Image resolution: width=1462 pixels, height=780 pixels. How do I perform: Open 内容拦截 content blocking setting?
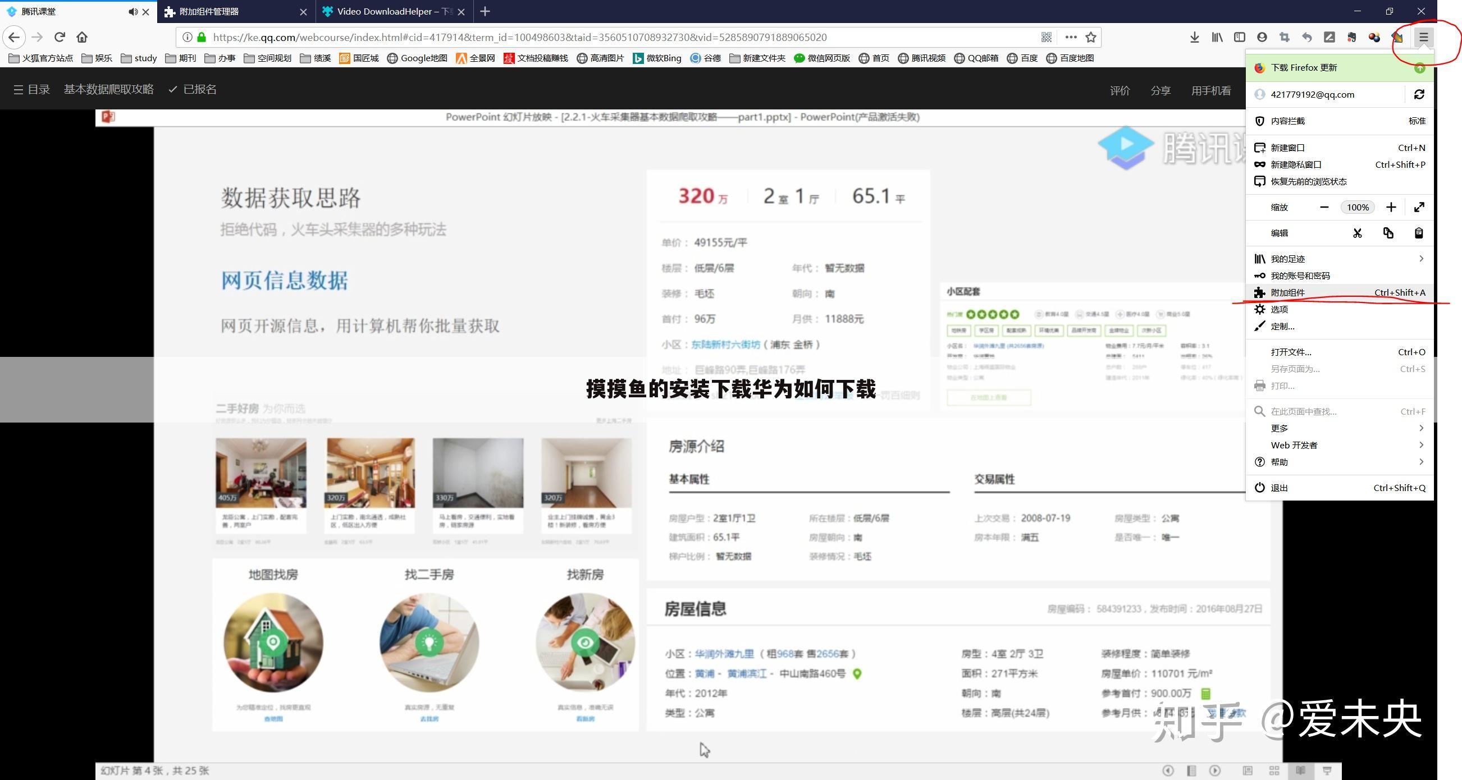pos(1340,121)
